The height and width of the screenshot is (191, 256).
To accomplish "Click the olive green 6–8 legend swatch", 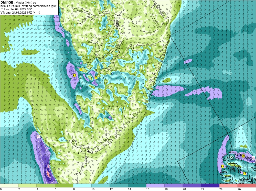I will tap(64, 185).
